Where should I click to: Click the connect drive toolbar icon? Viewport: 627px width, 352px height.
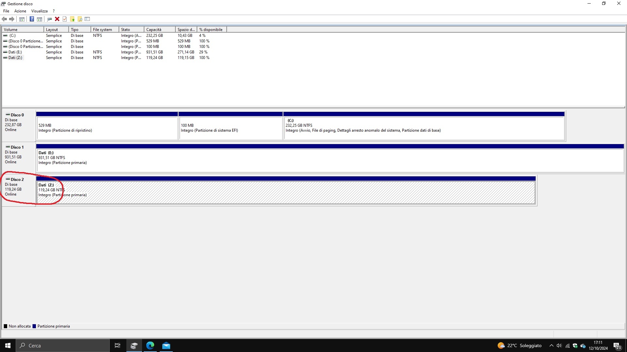pyautogui.click(x=49, y=19)
